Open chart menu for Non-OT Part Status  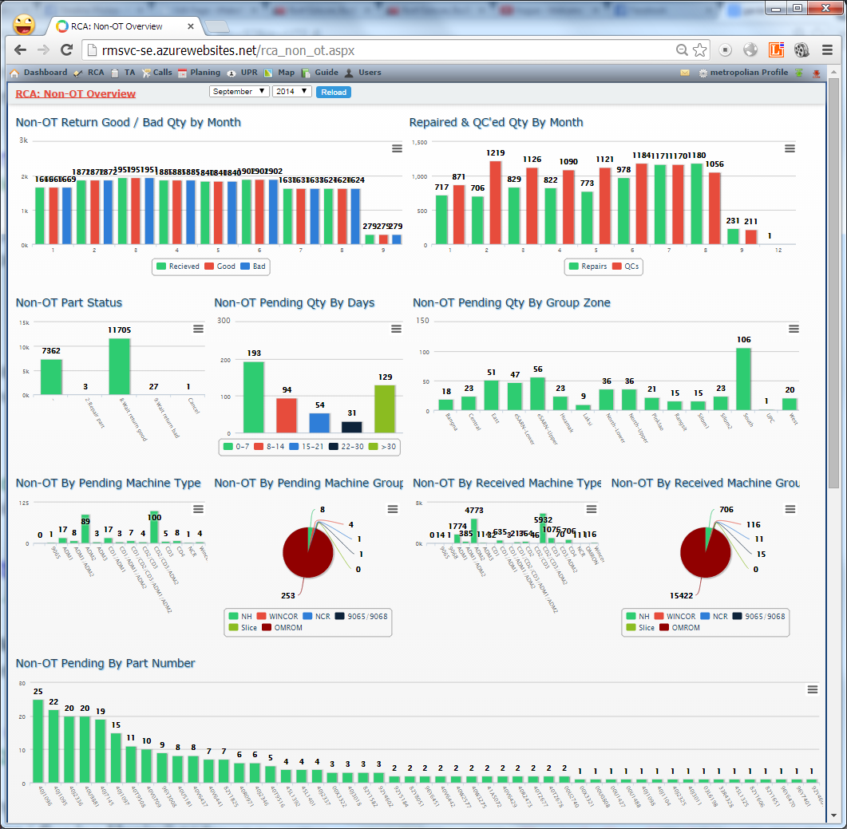198,329
